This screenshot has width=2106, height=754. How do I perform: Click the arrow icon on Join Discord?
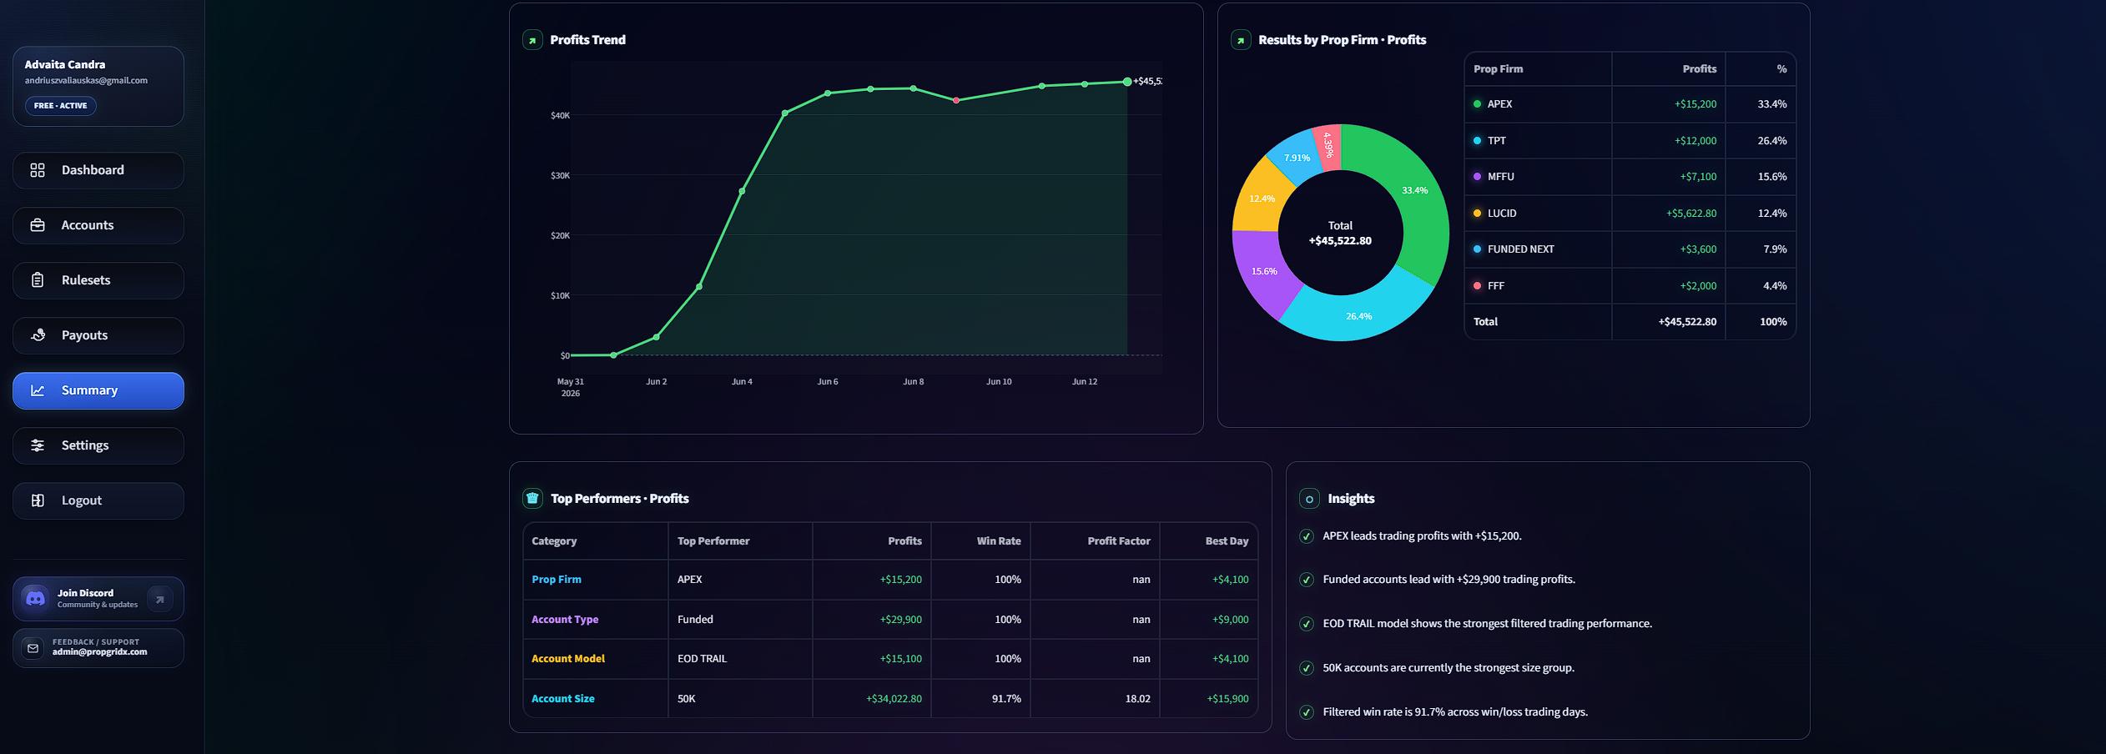coord(159,599)
